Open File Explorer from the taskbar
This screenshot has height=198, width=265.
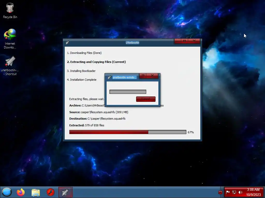pos(36,192)
